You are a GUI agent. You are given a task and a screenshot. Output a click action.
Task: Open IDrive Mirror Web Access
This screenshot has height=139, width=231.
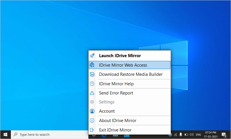123,65
